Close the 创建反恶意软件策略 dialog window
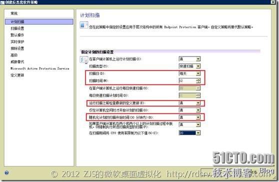 (273, 2)
